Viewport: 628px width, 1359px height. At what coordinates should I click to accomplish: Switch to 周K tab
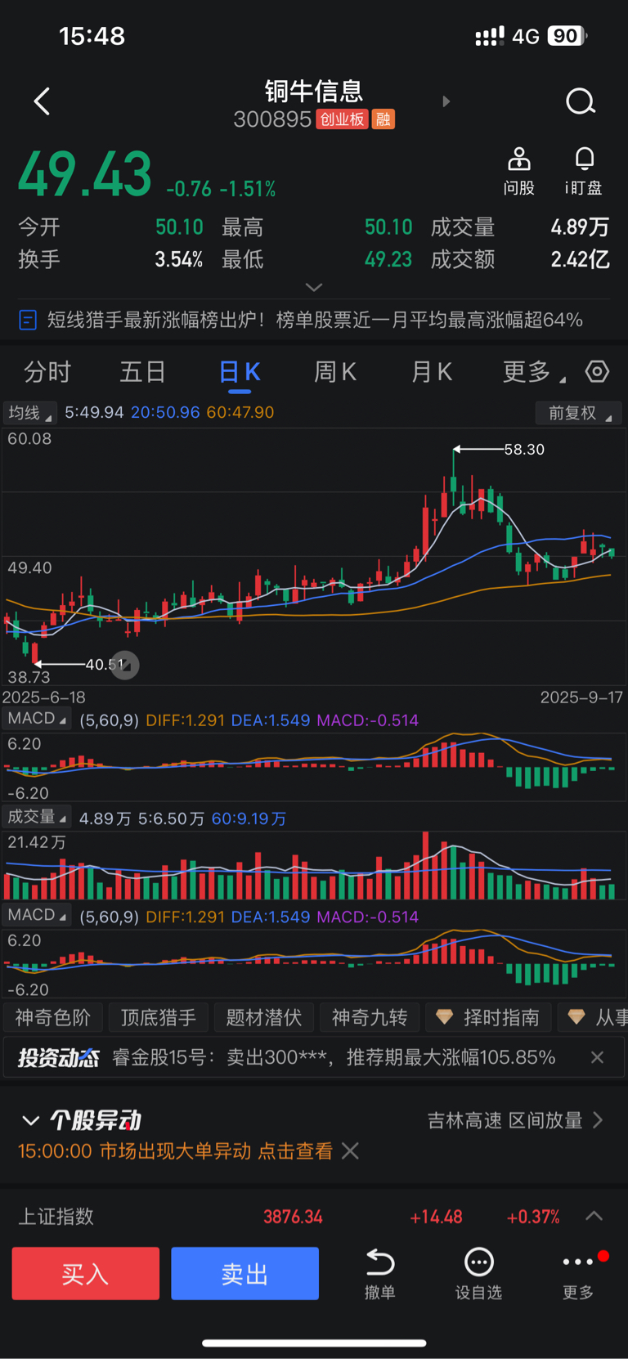(335, 372)
